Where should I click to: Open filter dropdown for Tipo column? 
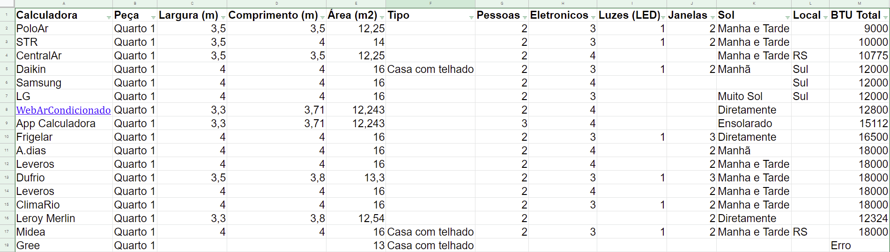(471, 17)
